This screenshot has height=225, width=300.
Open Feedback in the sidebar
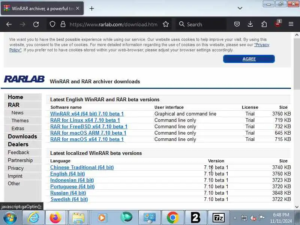pos(18,153)
